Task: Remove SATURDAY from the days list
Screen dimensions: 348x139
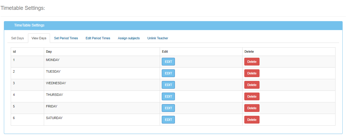Action: click(252, 120)
